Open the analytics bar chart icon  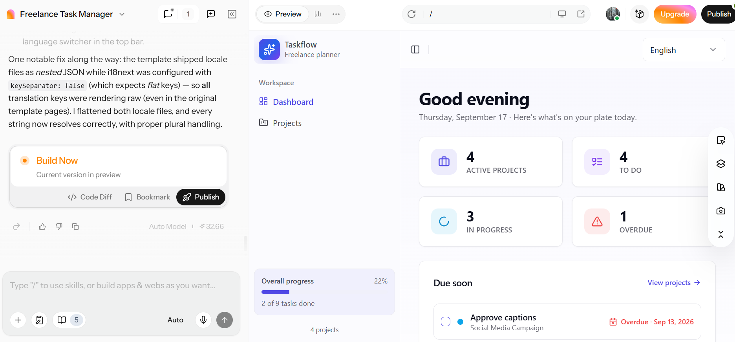tap(318, 14)
